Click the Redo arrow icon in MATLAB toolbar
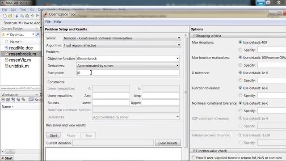The width and height of the screenshot is (286, 161). (38, 16)
